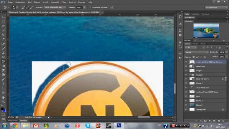The width and height of the screenshot is (229, 129).
Task: Select the Horizontal Type tool
Action: pyautogui.click(x=3, y=84)
